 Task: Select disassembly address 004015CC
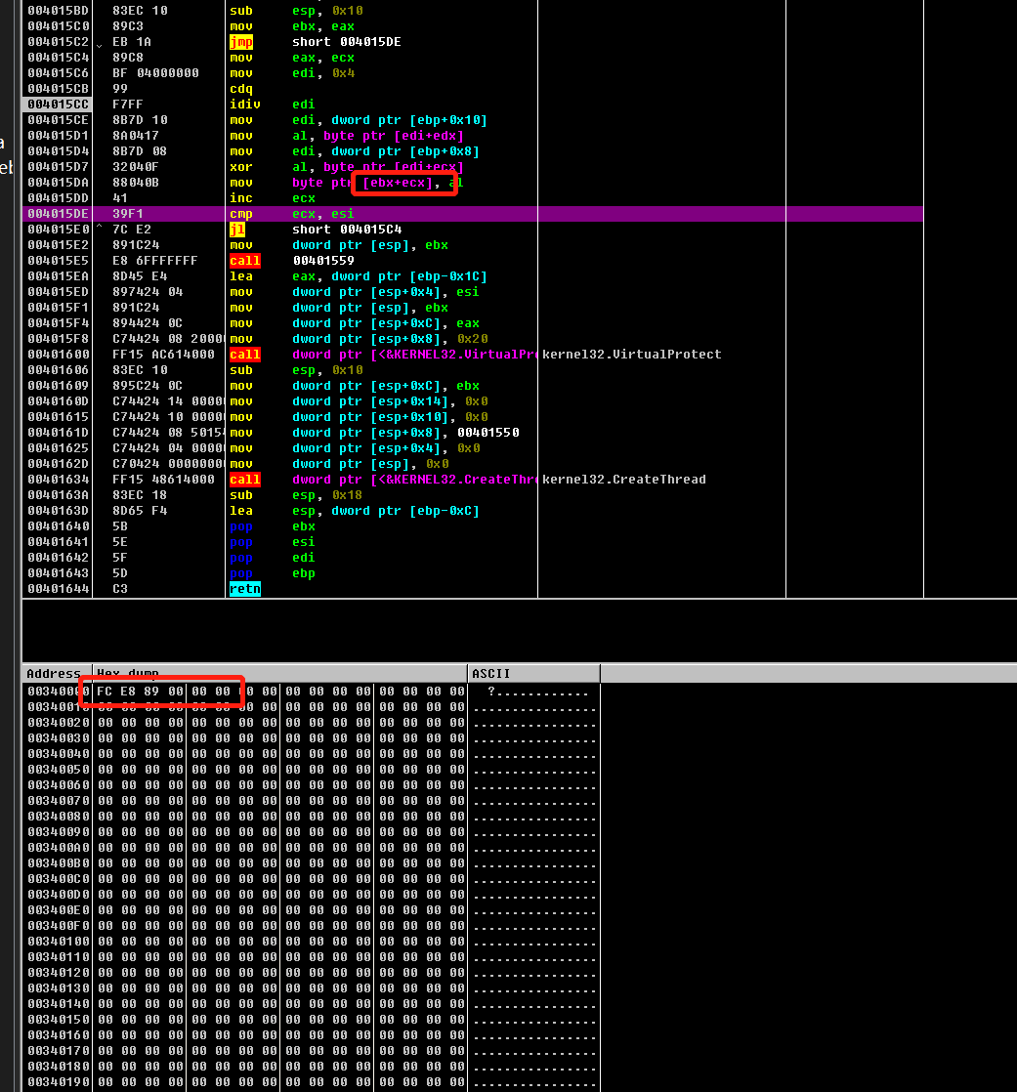point(59,105)
